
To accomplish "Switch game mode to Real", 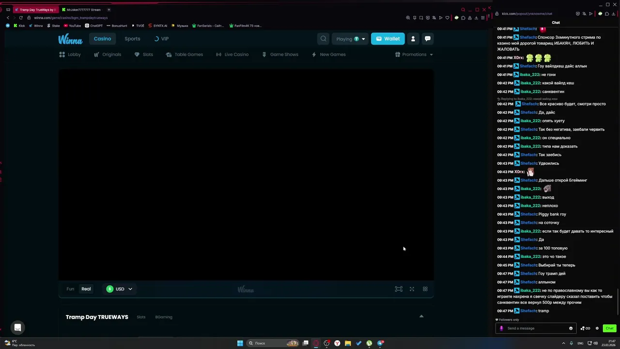I will (x=86, y=289).
